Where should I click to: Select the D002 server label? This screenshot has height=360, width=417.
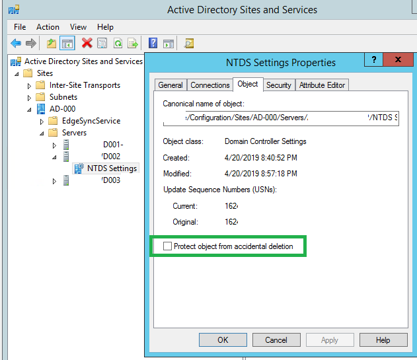[x=111, y=157]
